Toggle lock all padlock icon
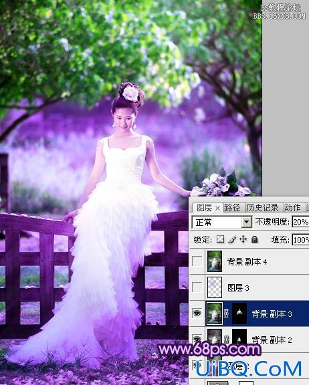The height and width of the screenshot is (385, 309). tap(255, 239)
